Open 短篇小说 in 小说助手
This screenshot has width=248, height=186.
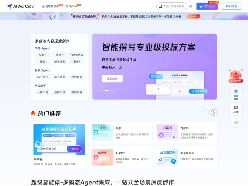click(x=60, y=92)
